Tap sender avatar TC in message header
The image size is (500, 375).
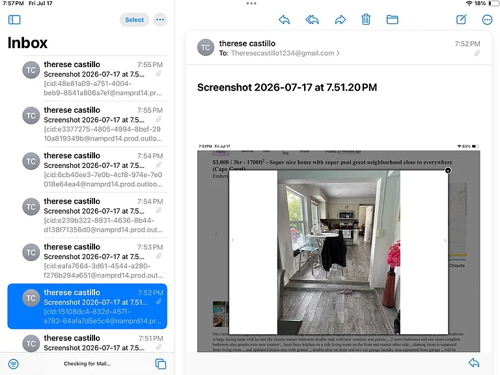(206, 48)
